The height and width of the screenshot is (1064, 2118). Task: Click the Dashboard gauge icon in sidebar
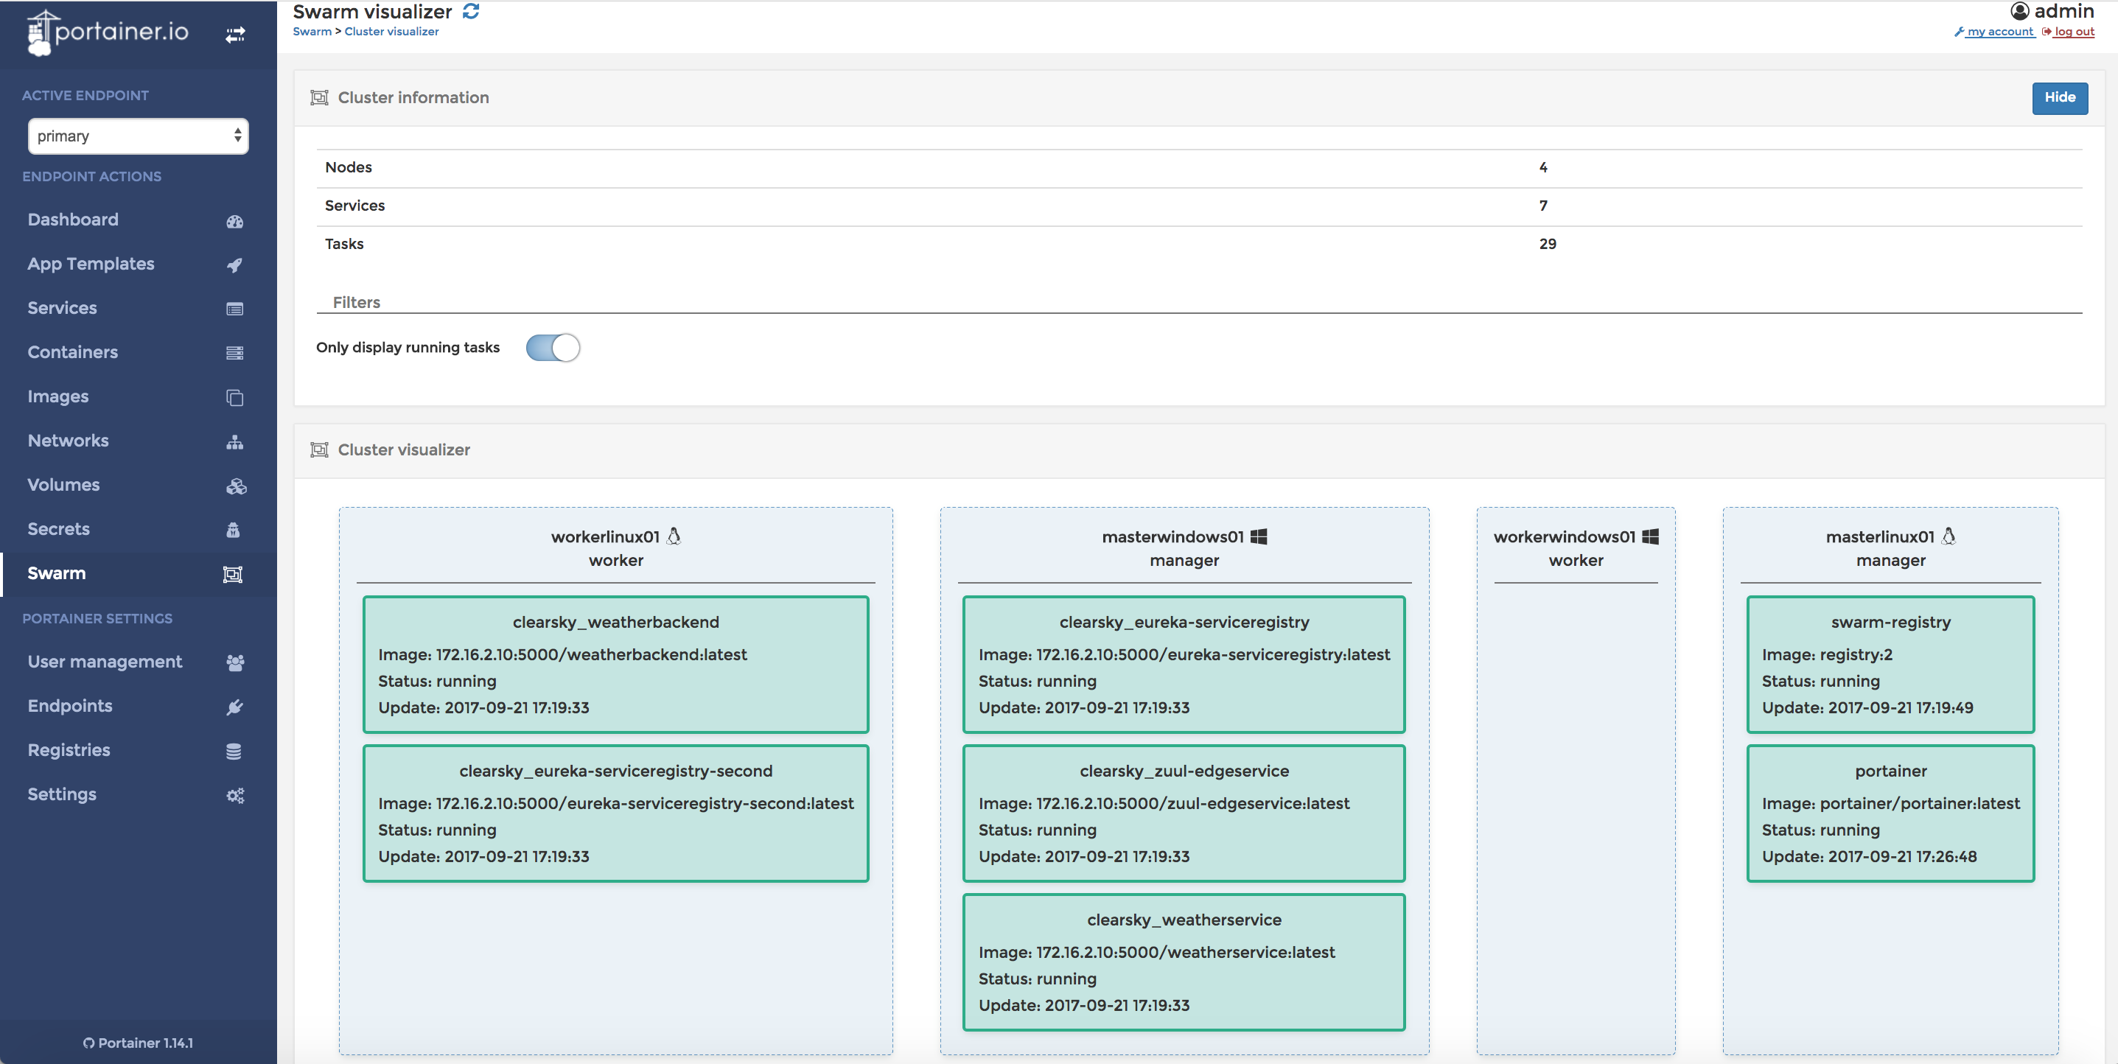tap(234, 221)
